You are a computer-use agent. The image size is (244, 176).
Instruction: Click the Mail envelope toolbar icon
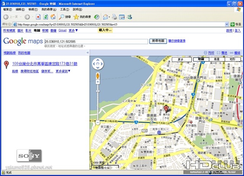coord(106,17)
